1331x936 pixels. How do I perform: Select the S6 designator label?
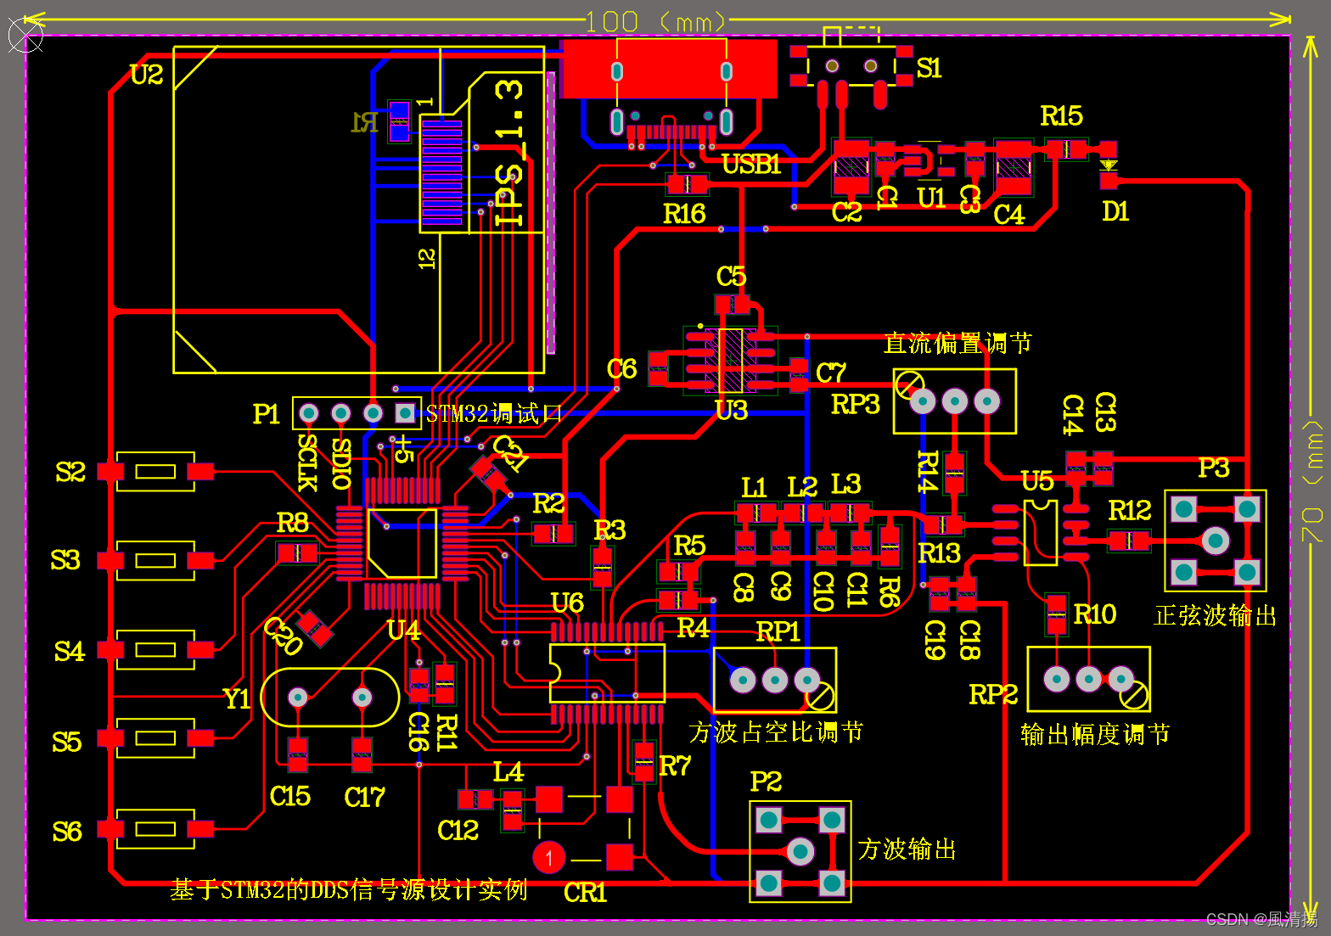(x=67, y=832)
